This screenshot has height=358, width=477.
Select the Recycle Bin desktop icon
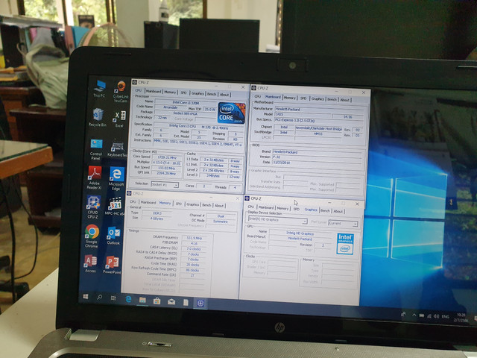click(98, 117)
